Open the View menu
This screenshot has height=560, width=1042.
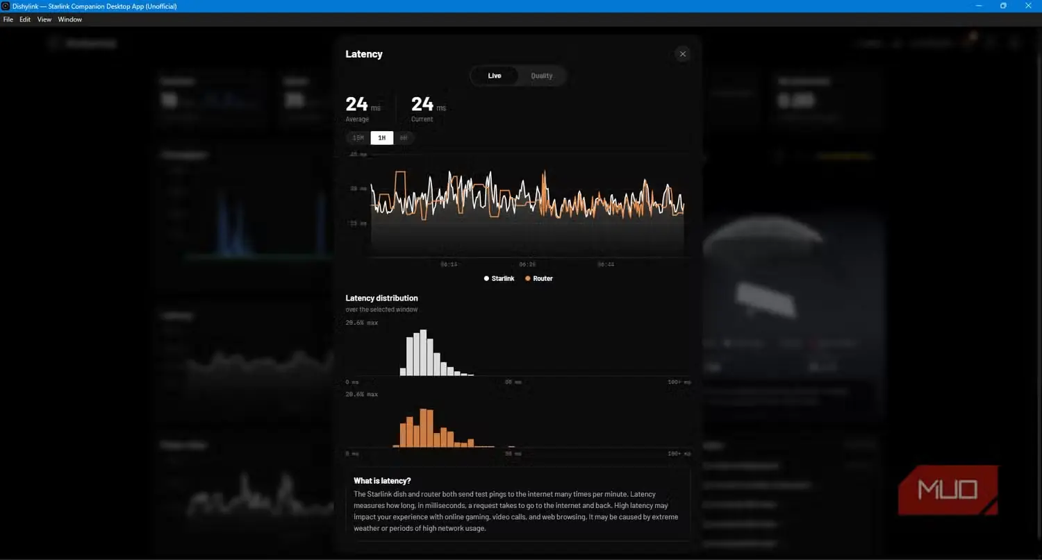(44, 19)
